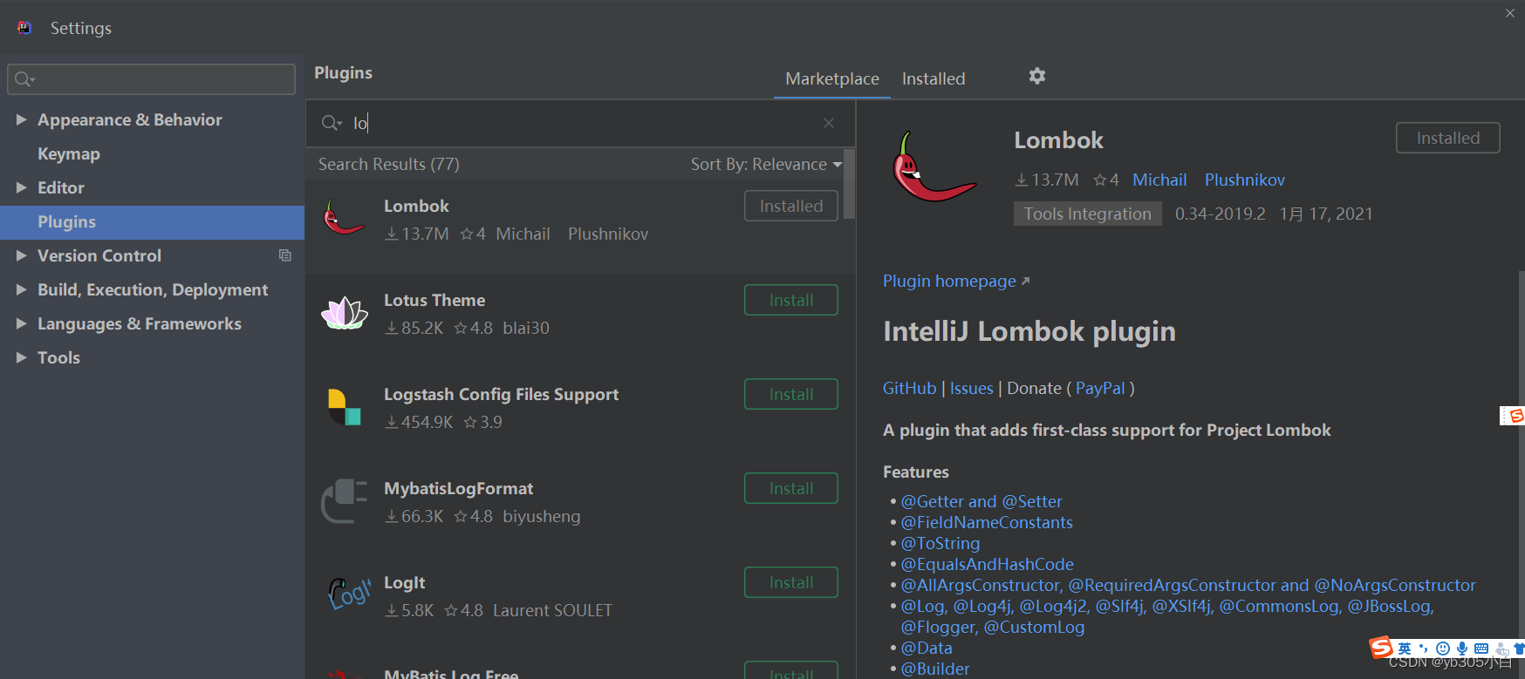Image resolution: width=1525 pixels, height=679 pixels.
Task: Expand the Tools settings node
Action: 22,357
